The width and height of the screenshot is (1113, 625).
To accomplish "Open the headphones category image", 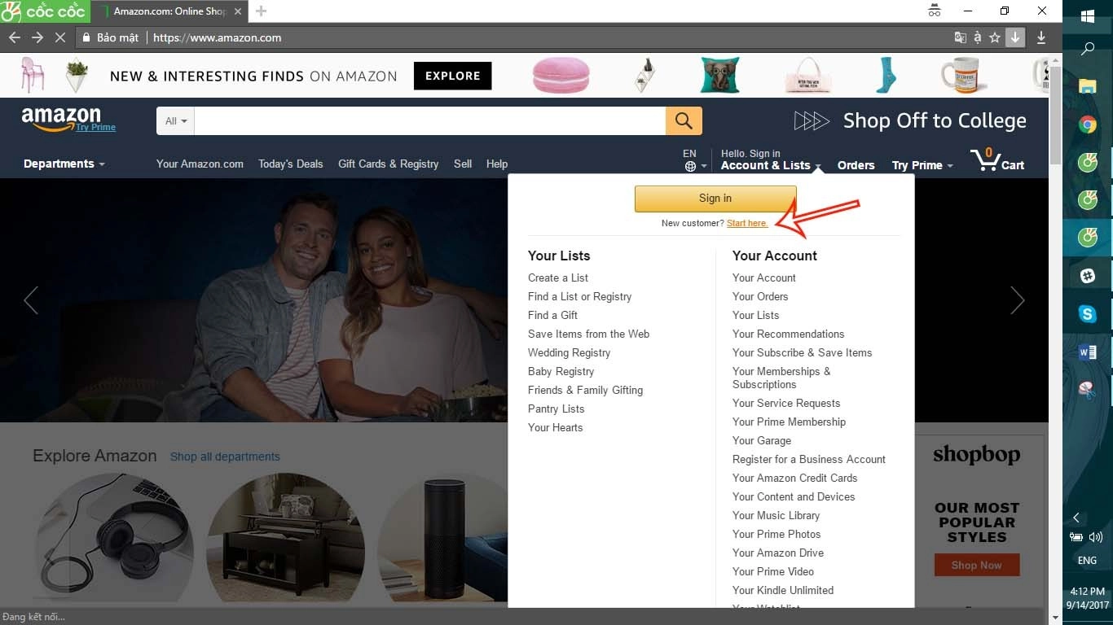I will [x=115, y=537].
